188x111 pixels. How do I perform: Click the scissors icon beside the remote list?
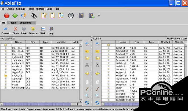[x=97, y=65]
